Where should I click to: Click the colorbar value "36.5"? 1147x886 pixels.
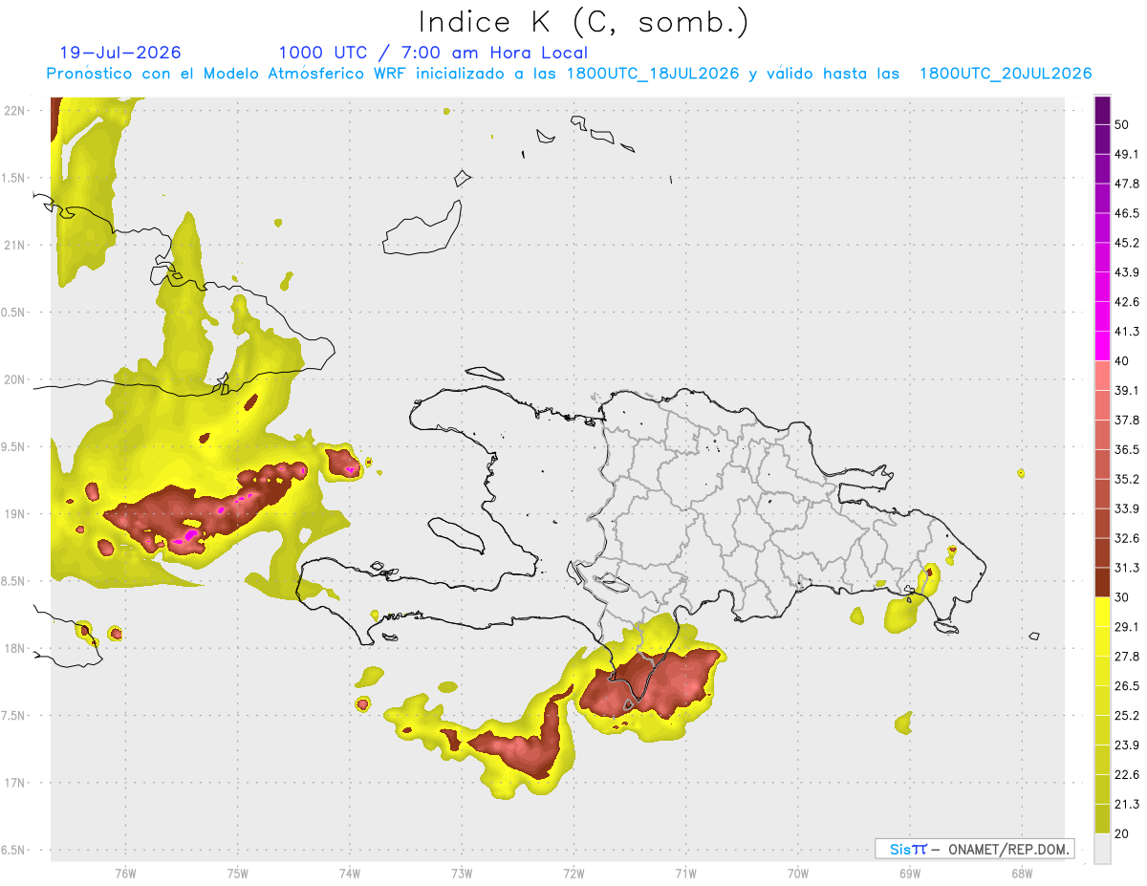click(x=1128, y=449)
